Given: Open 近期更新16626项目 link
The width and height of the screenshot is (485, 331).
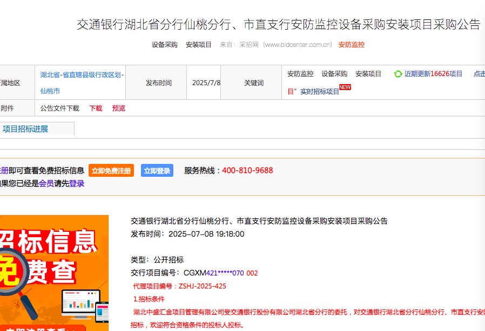Looking at the screenshot, I should 433,74.
